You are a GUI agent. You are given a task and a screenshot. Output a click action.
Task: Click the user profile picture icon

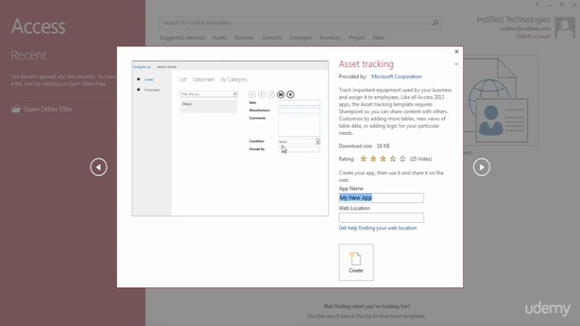point(565,27)
